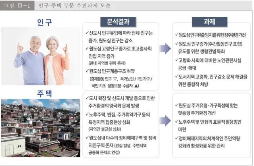Click note (관내 지역별 편차 존재)
The image size is (254, 166).
(x=107, y=63)
